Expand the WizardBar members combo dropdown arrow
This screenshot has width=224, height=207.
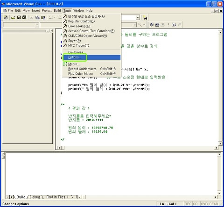point(135,25)
